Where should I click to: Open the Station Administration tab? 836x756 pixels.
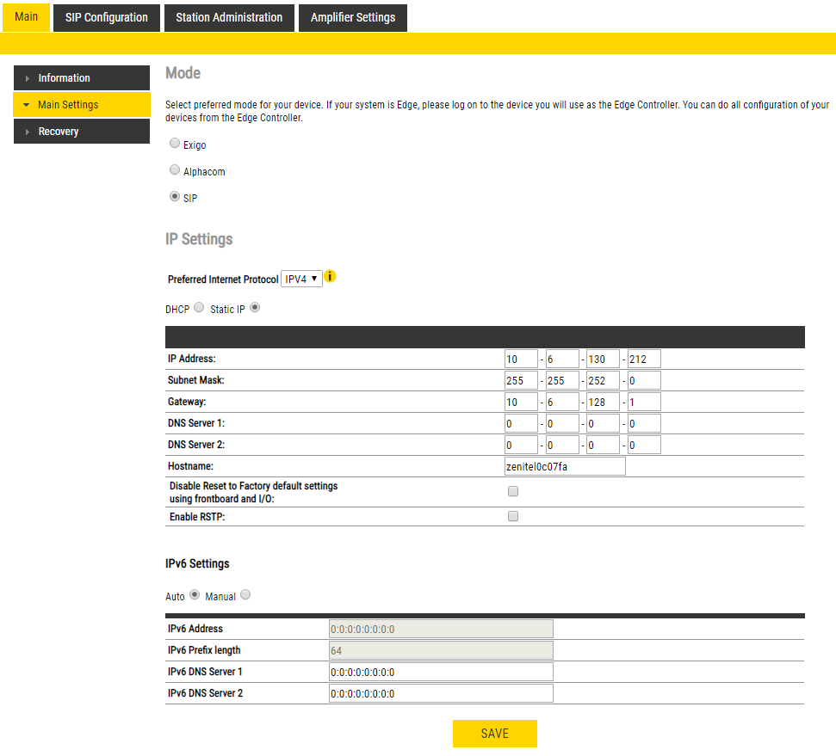pos(229,17)
